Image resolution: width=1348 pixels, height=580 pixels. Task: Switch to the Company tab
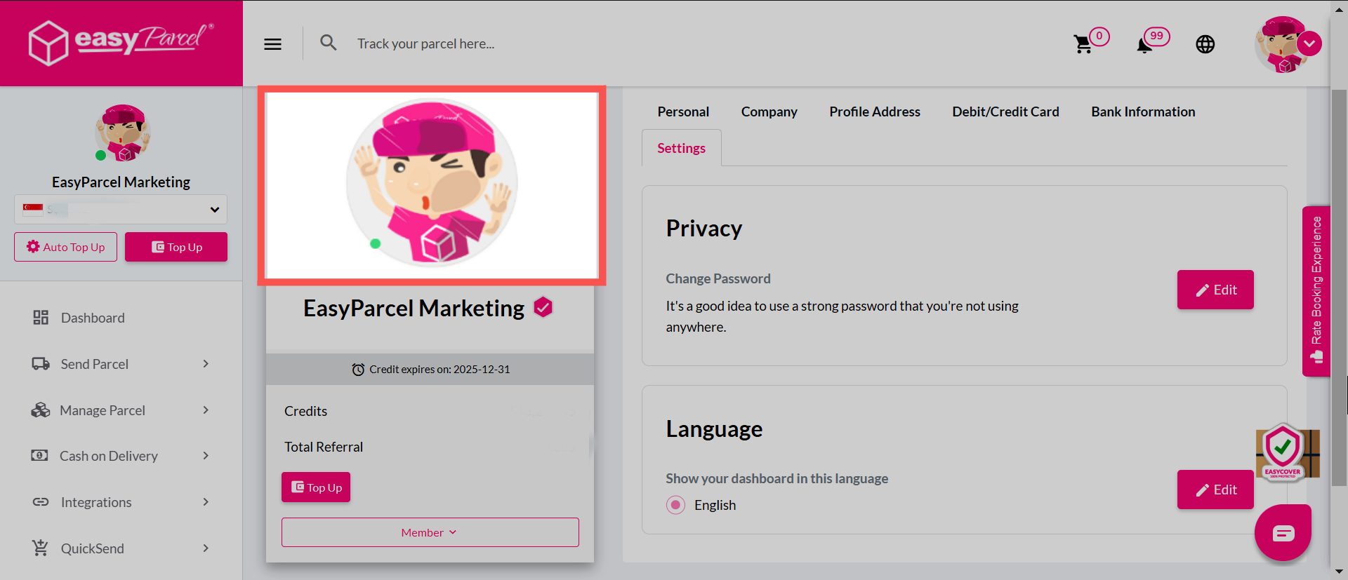769,112
